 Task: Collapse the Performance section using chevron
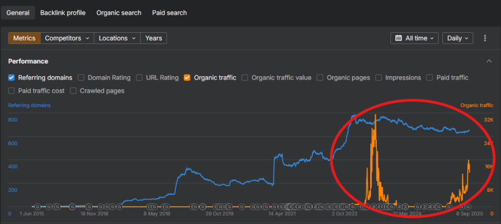click(x=489, y=61)
